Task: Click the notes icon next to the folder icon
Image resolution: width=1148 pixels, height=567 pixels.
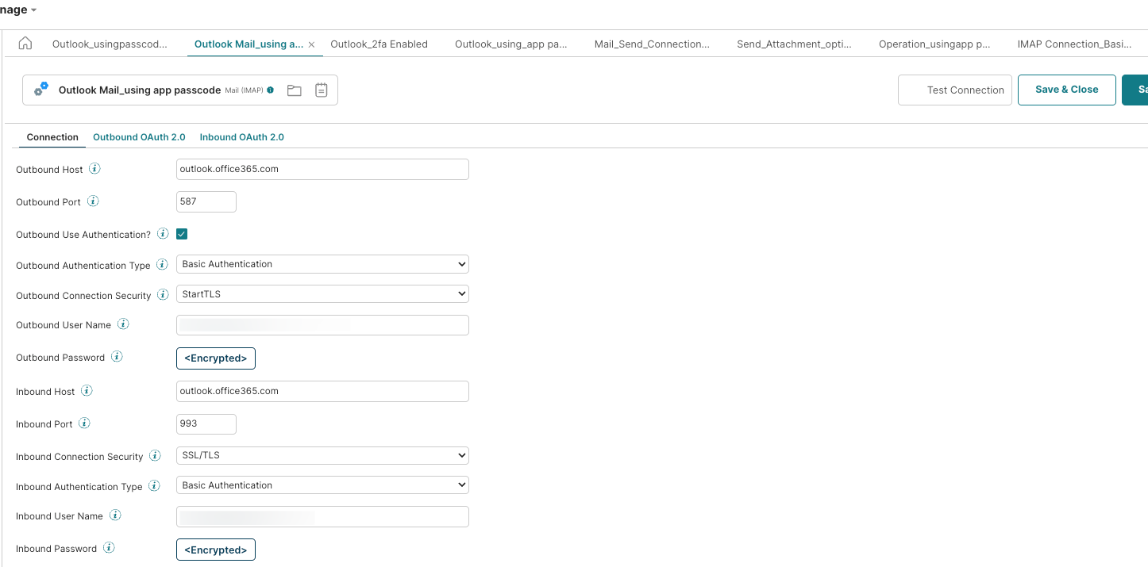Action: point(321,90)
